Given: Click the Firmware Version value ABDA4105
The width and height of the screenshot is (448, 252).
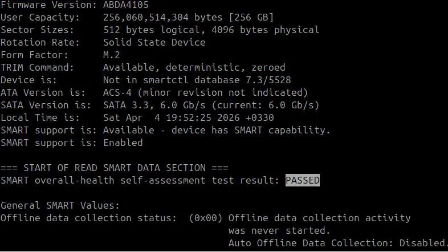Looking at the screenshot, I should [126, 5].
